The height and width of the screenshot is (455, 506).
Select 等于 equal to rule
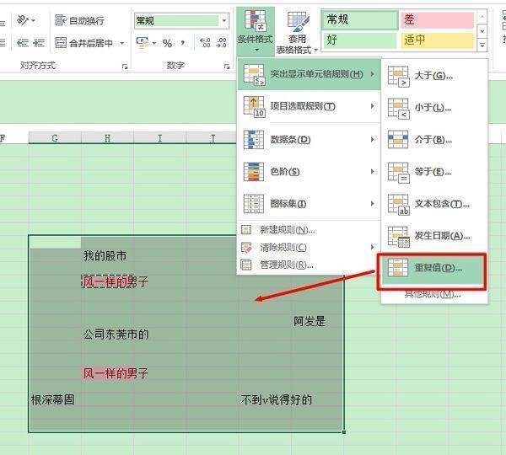[x=434, y=172]
